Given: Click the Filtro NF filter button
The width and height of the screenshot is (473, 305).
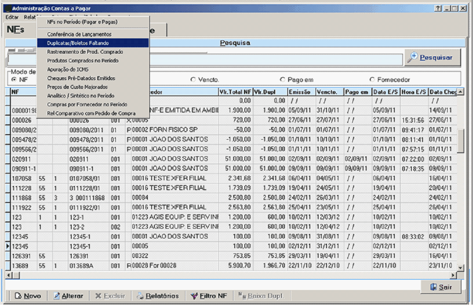Looking at the screenshot, I should (x=209, y=296).
